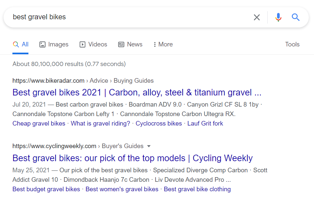Click the Videos play icon
Viewport: 314px width, 204px height.
[82, 44]
